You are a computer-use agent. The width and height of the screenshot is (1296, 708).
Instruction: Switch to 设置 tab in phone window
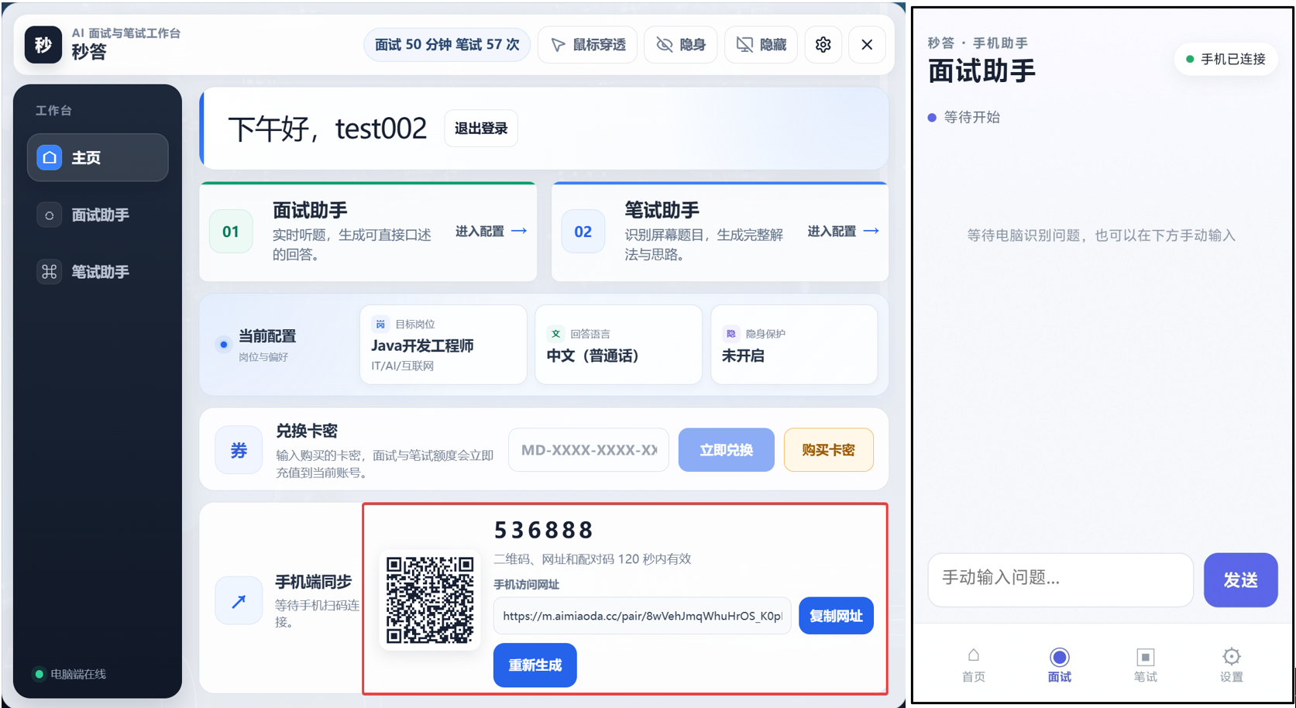pyautogui.click(x=1232, y=665)
